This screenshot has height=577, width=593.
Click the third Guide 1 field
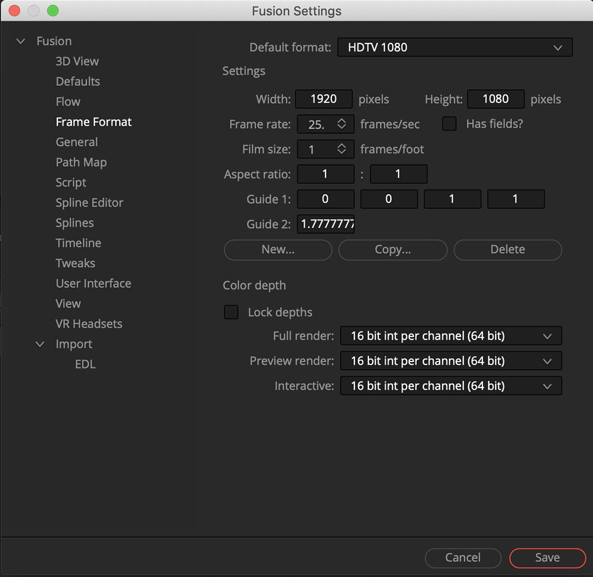(x=453, y=199)
